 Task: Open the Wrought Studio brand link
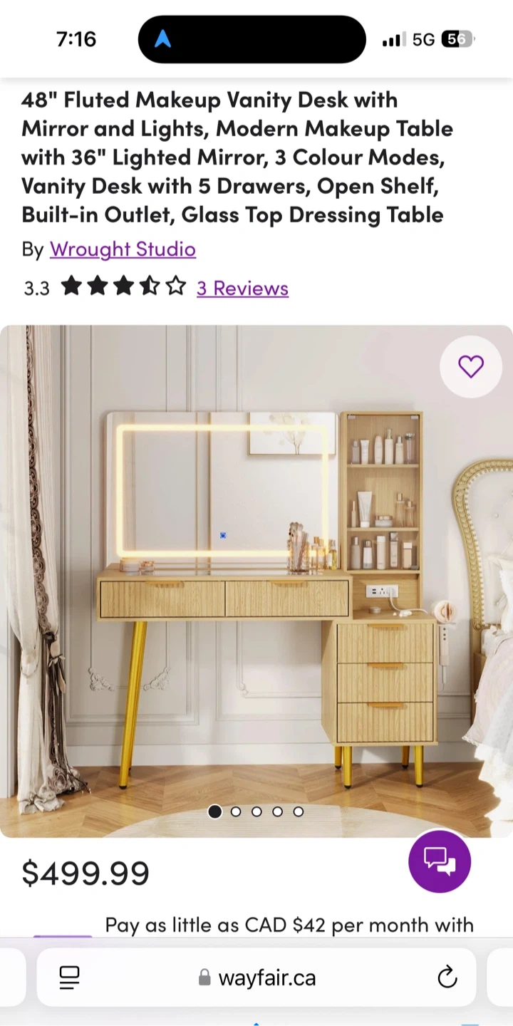(123, 249)
